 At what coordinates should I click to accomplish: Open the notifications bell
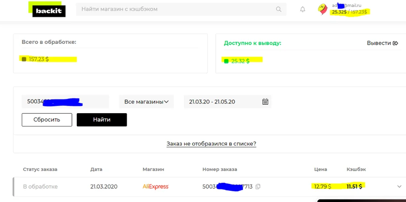[x=302, y=9]
